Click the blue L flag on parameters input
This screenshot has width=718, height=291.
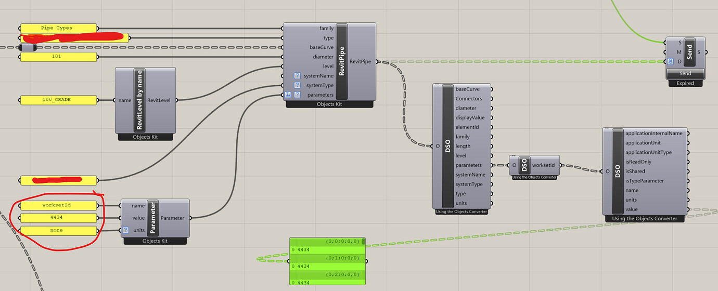pyautogui.click(x=287, y=95)
